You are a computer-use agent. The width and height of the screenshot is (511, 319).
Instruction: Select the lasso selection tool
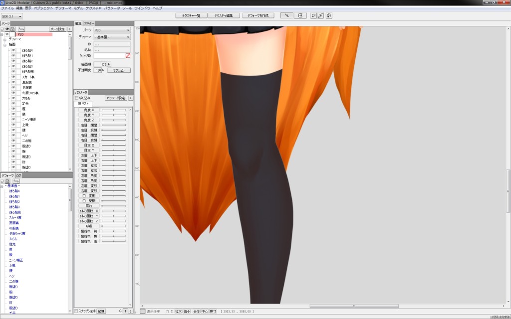coord(313,15)
